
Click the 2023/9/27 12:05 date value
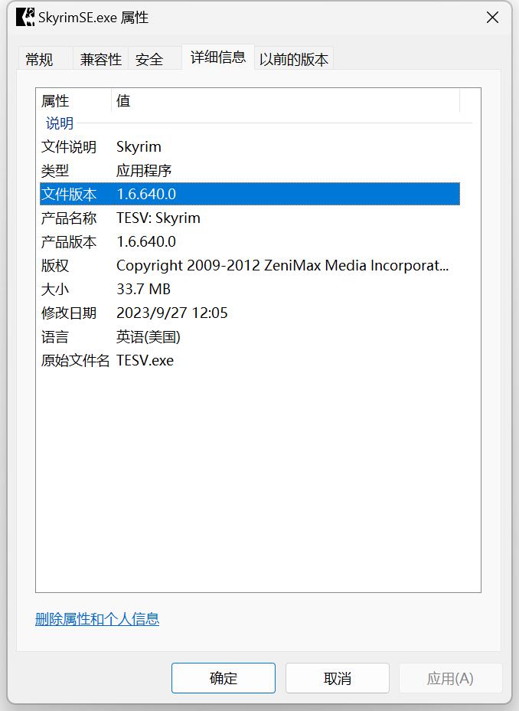172,313
